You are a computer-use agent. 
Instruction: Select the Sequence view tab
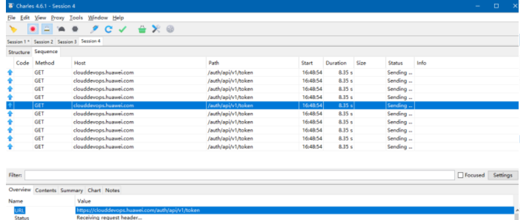click(x=46, y=51)
